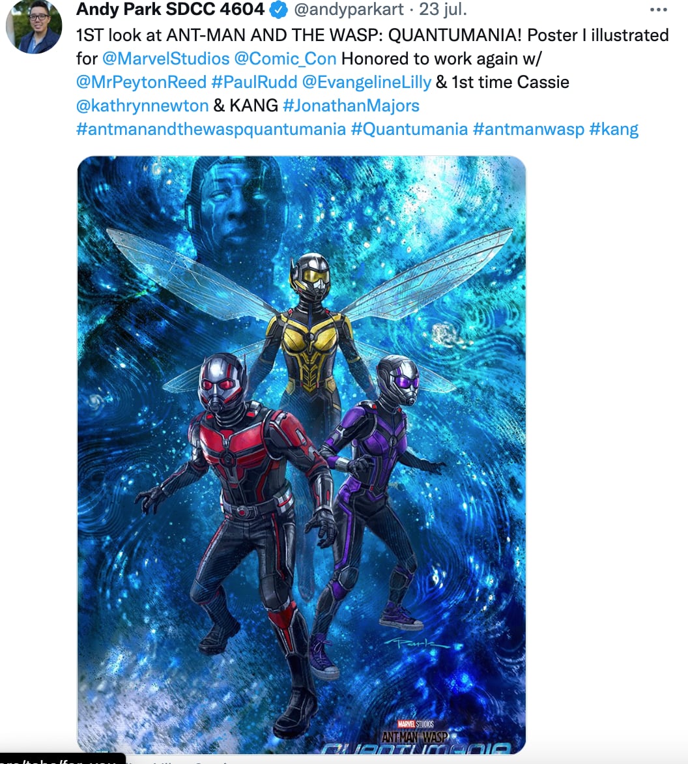Open the @andyparkart handle link

click(349, 9)
